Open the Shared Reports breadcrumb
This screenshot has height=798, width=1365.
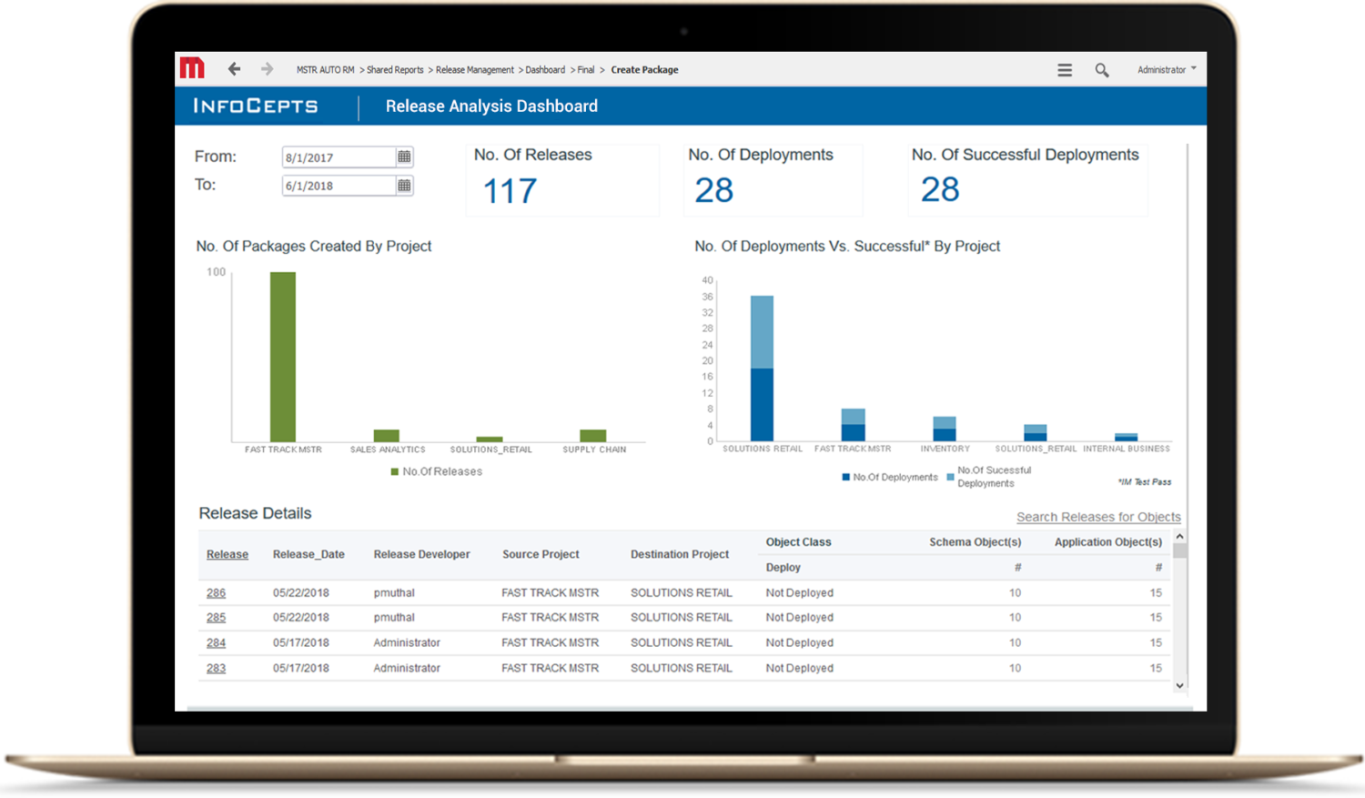(395, 70)
